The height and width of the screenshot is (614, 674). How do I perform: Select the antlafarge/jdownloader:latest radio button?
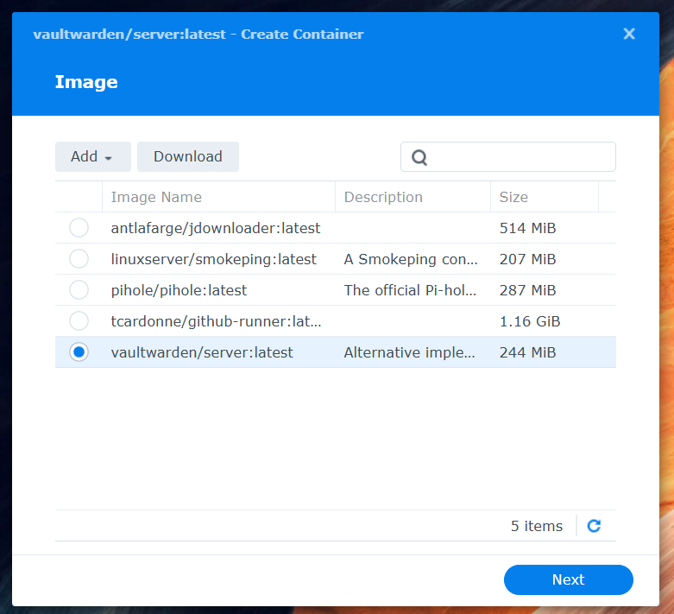(79, 228)
